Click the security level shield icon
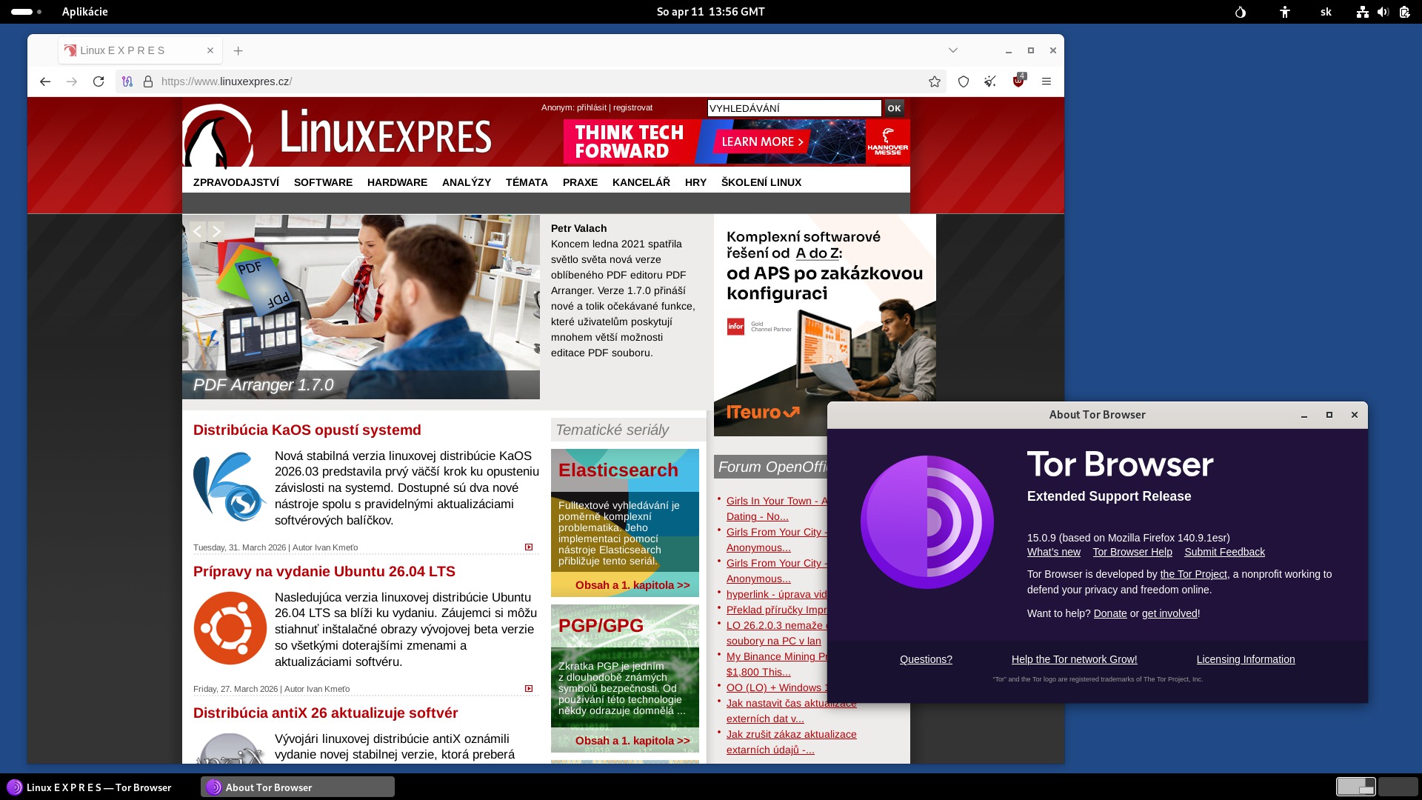The height and width of the screenshot is (800, 1422). 963,81
